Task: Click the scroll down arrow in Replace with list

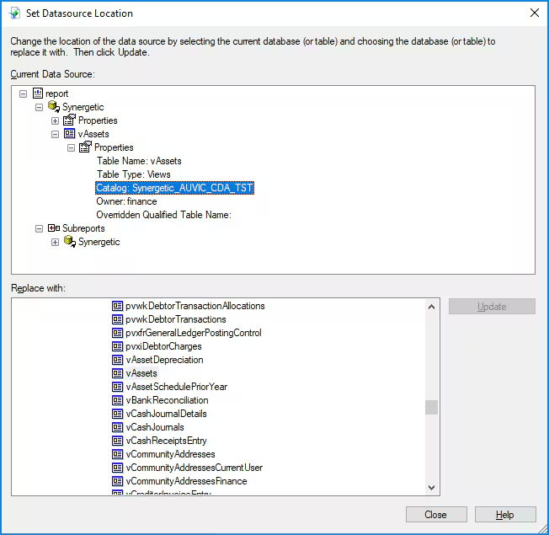Action: tap(432, 487)
